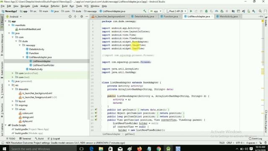Open Microsoft Edge from taskbar
268x151 pixels.
[x=91, y=148]
